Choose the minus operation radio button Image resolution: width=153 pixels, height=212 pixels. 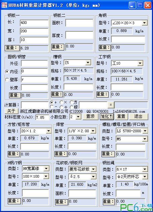click(51, 107)
